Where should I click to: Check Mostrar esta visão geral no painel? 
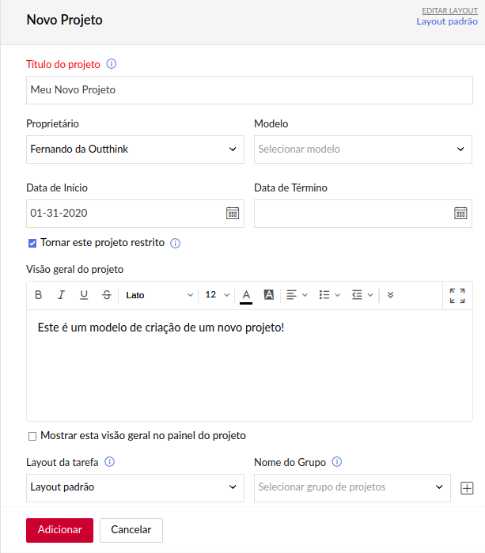coord(32,436)
